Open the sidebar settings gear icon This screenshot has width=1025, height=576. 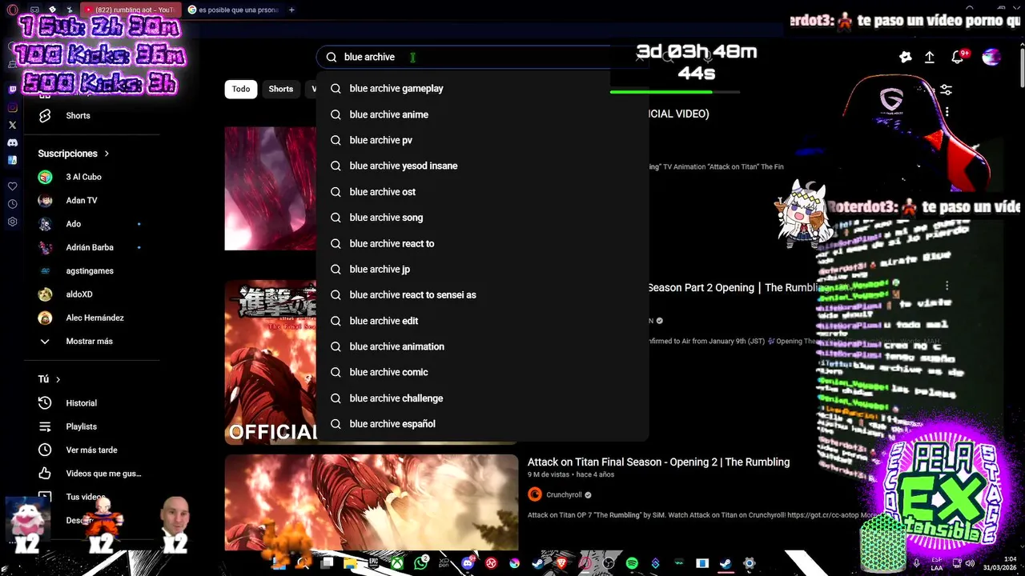[x=12, y=222]
